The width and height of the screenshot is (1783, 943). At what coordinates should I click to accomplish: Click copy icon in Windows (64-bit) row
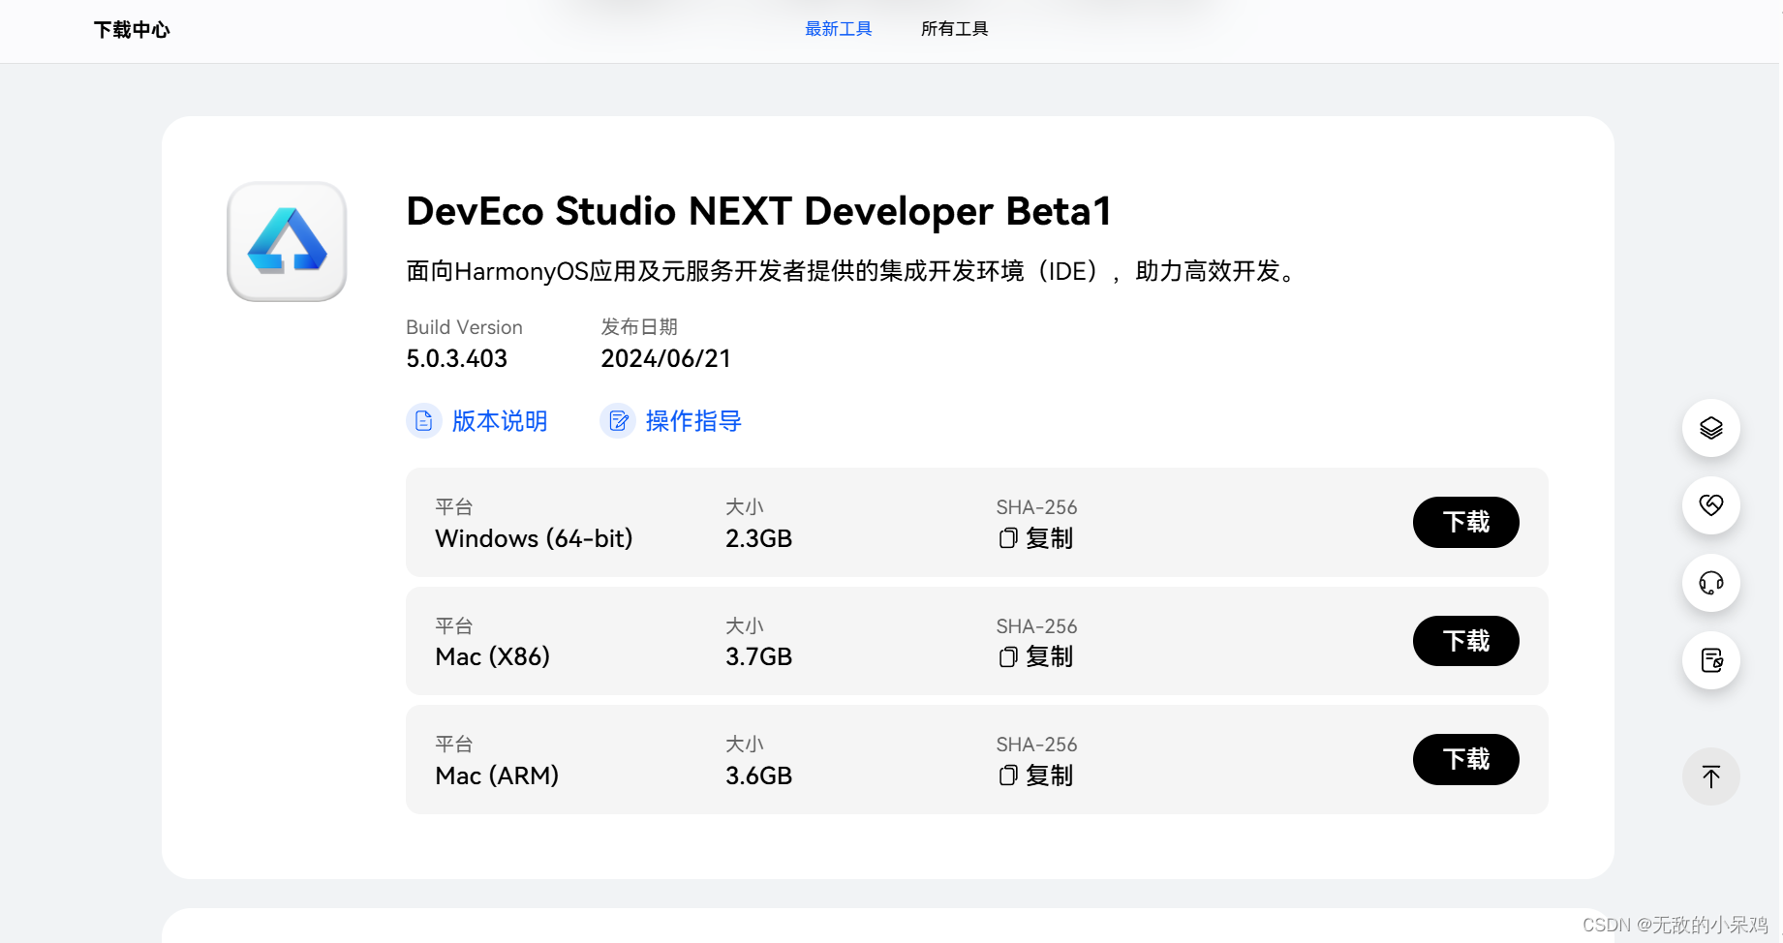click(x=1008, y=538)
